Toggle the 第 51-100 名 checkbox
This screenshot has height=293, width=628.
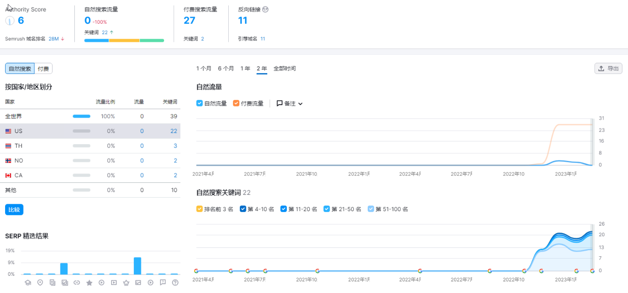(x=370, y=209)
